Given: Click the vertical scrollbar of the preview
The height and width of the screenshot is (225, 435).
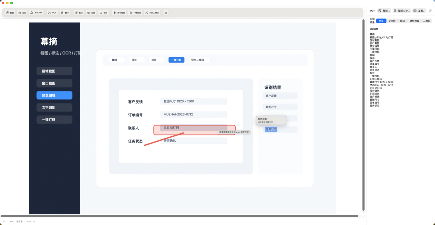Looking at the screenshot, I should [x=363, y=115].
